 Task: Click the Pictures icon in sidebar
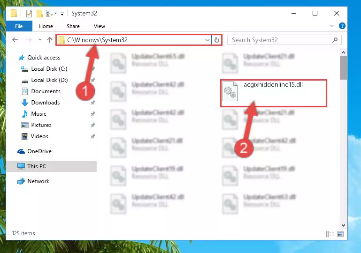[24, 125]
